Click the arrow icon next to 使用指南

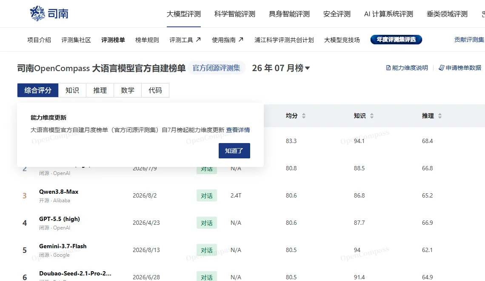coord(241,39)
